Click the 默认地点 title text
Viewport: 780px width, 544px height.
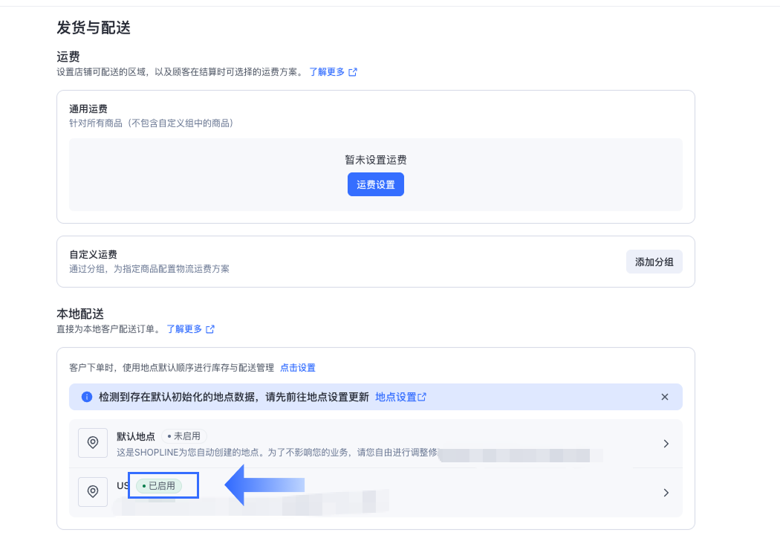(x=136, y=436)
